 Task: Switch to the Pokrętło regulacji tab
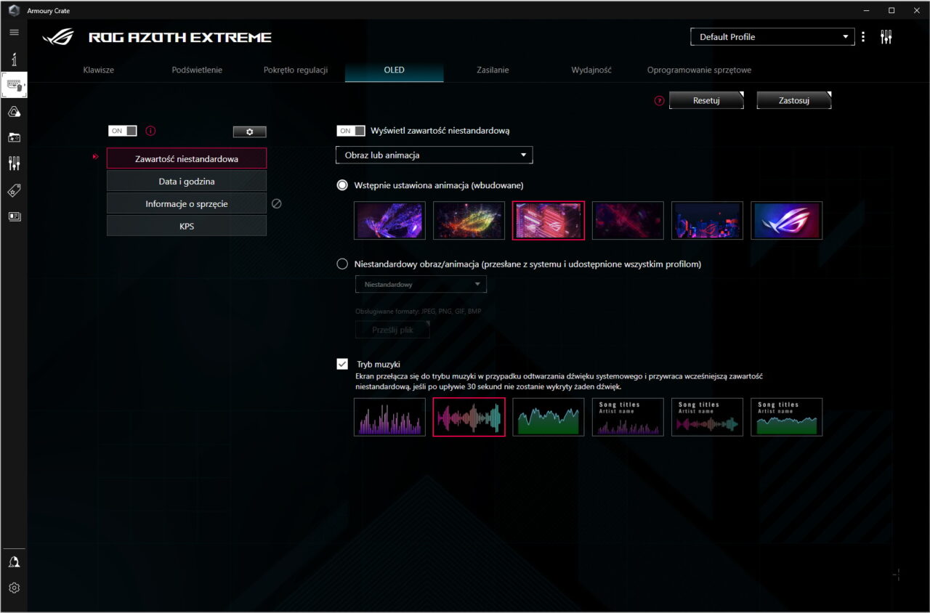296,70
